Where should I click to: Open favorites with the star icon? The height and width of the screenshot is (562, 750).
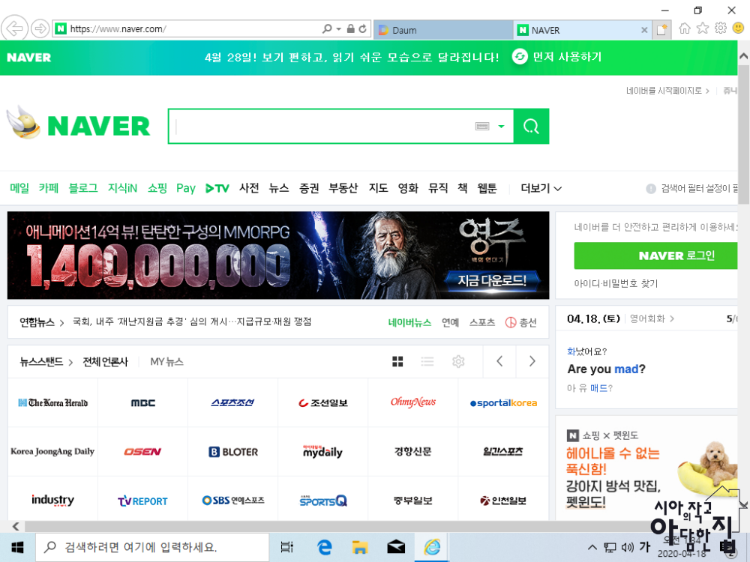(x=703, y=28)
